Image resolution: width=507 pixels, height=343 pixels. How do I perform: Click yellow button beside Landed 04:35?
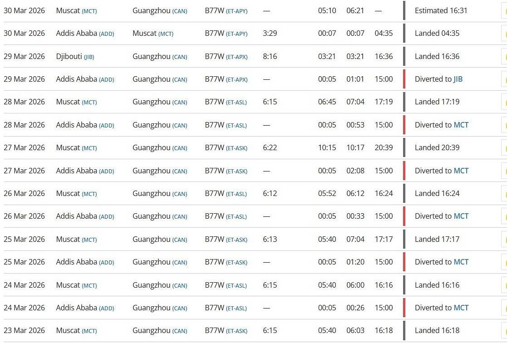[504, 34]
